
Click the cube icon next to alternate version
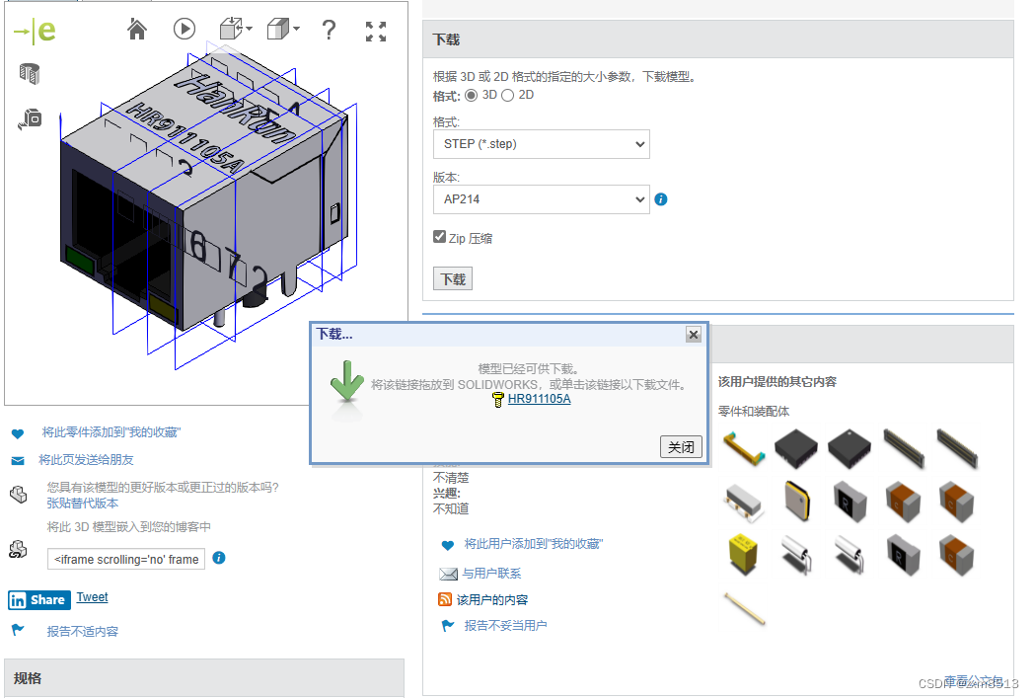pos(19,495)
